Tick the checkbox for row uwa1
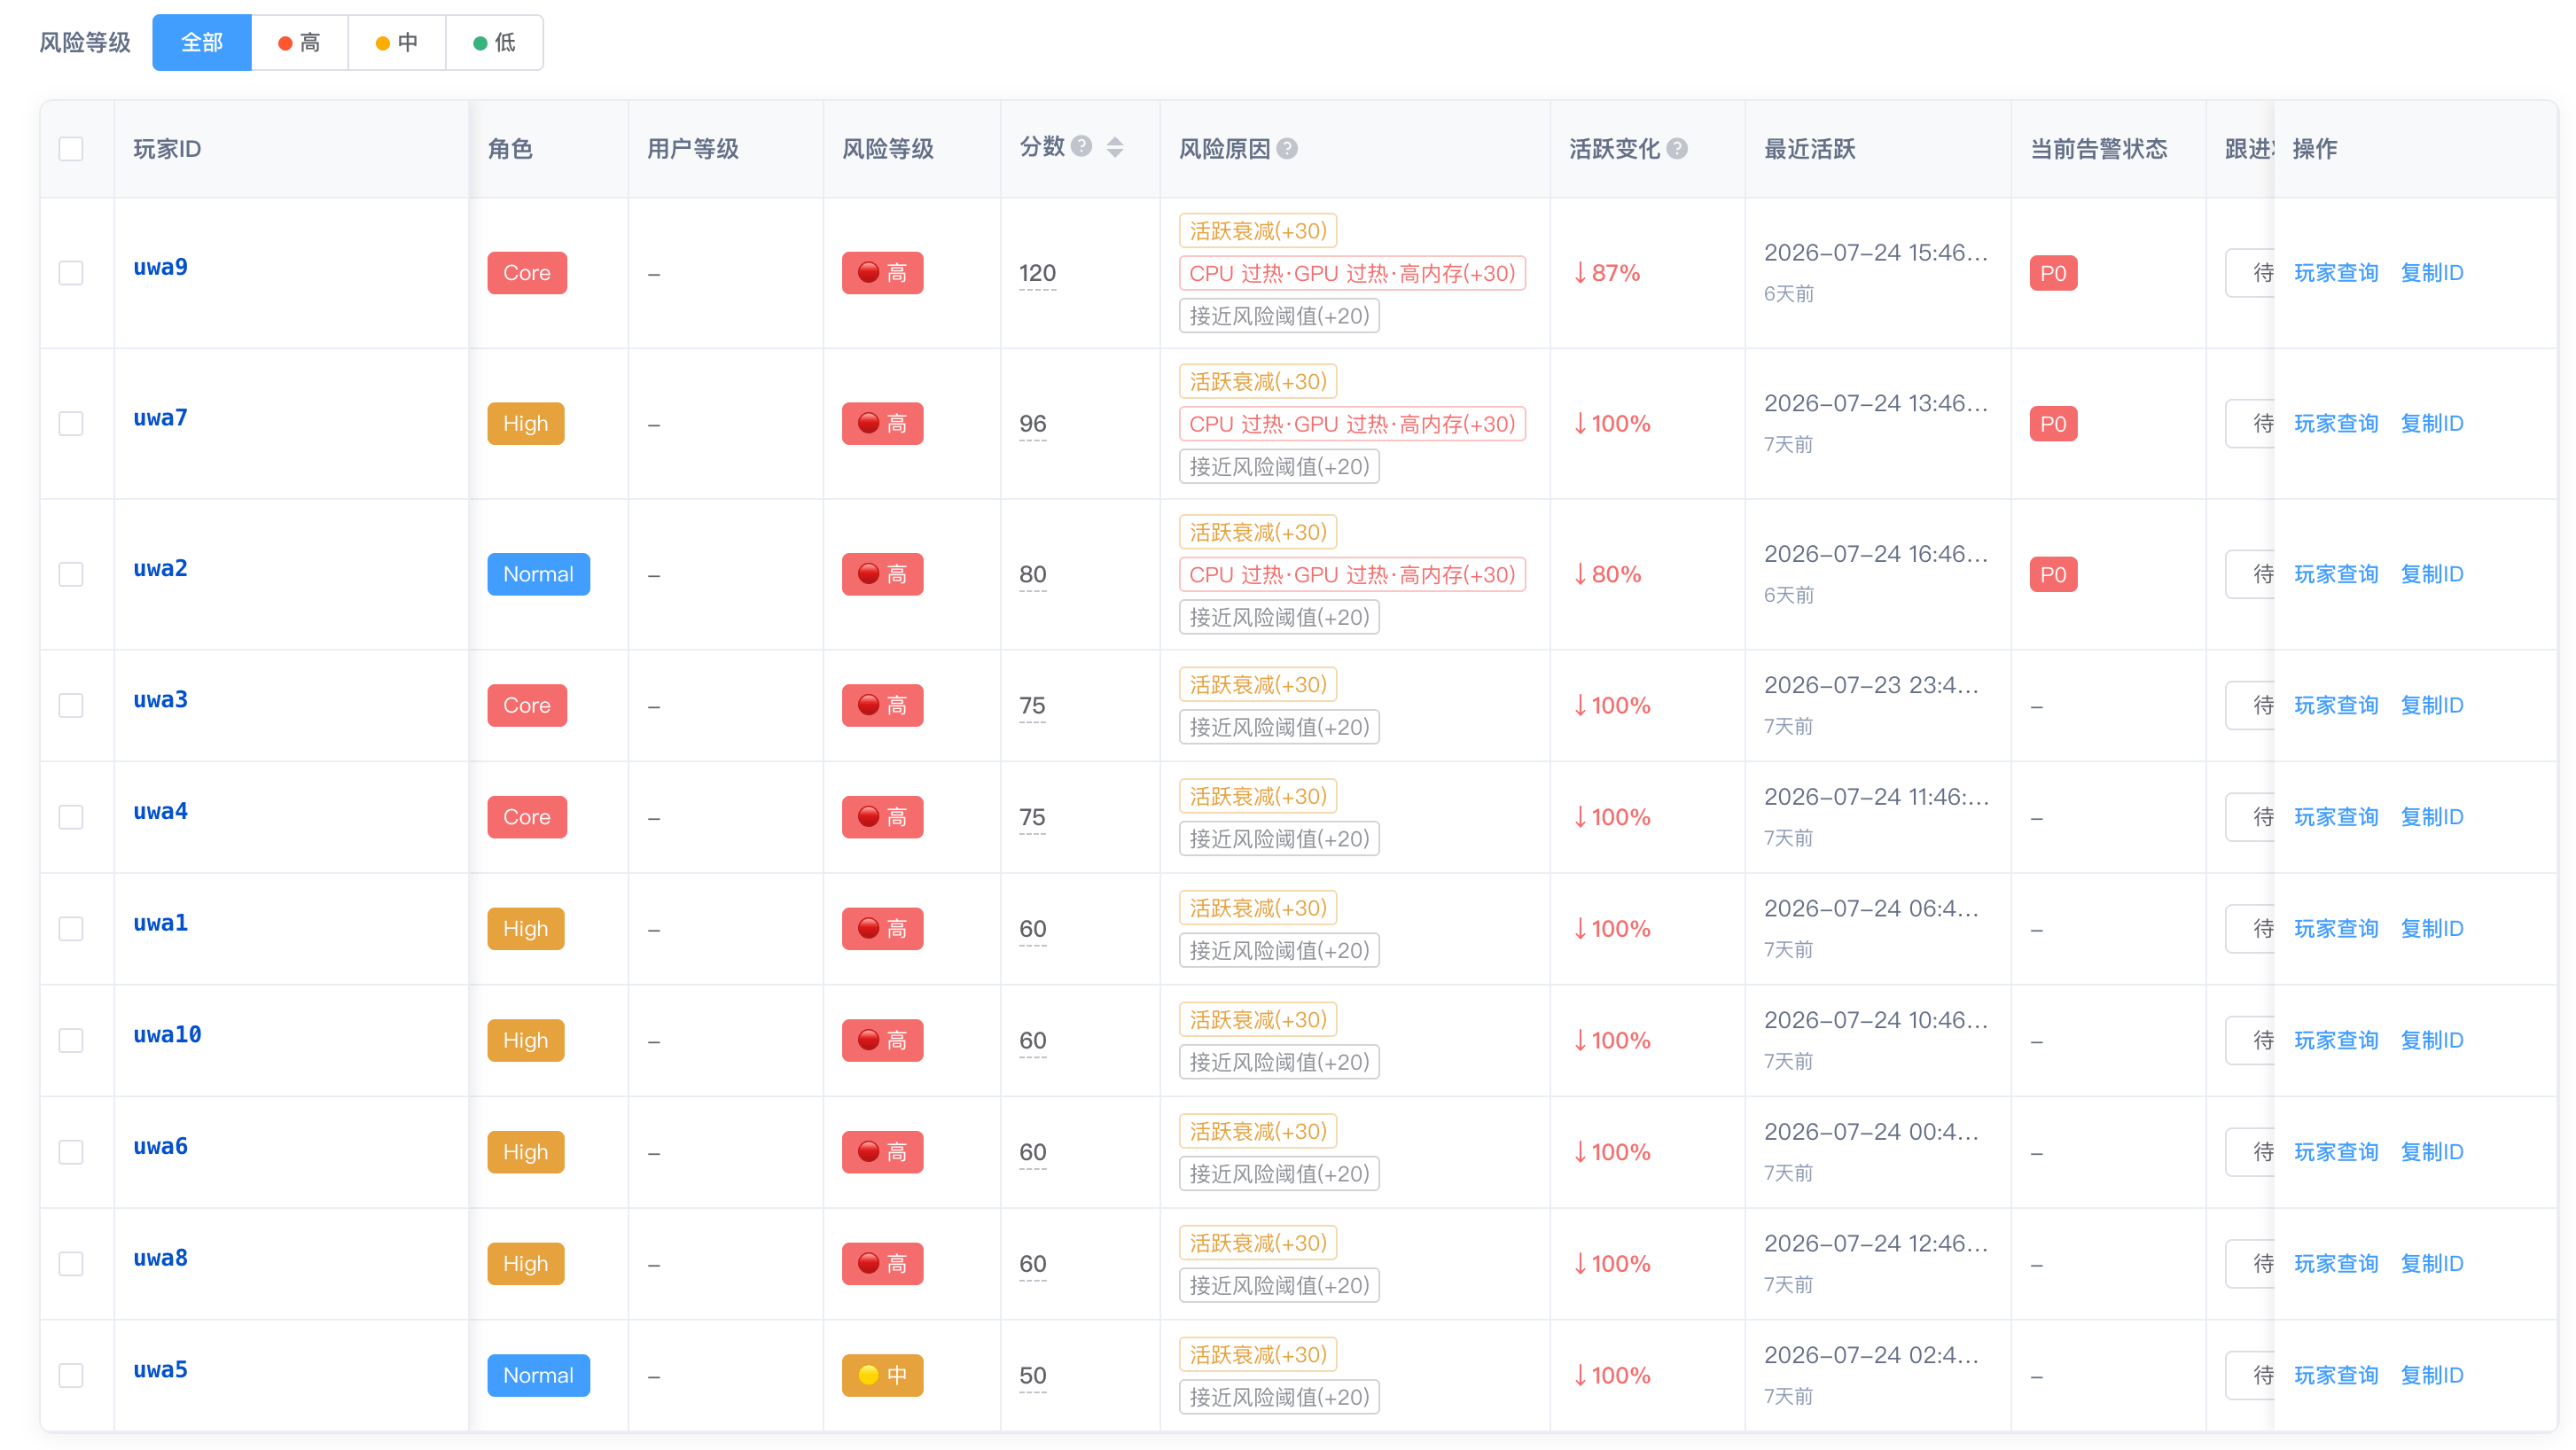The height and width of the screenshot is (1450, 2576). coord(71,929)
